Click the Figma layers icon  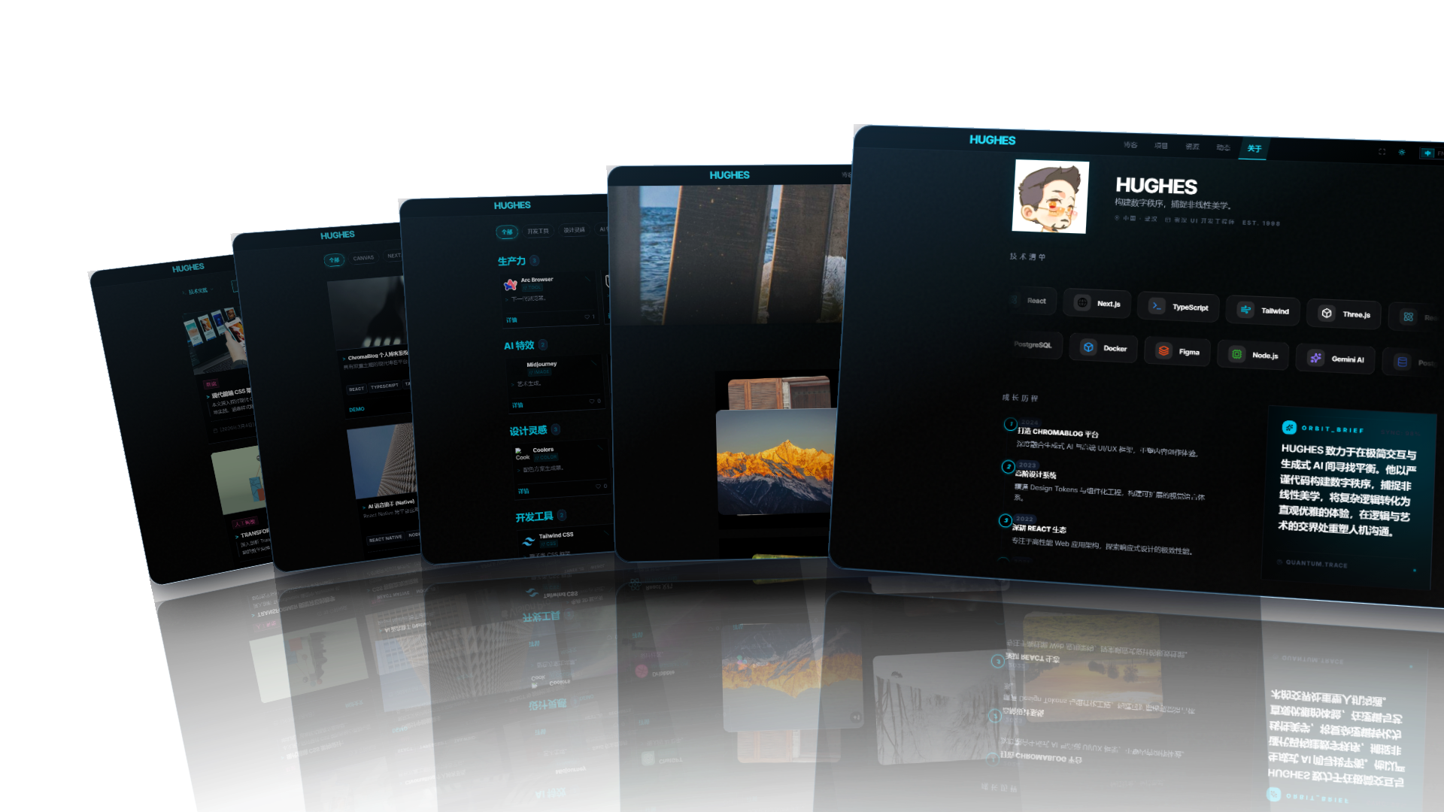(x=1163, y=351)
